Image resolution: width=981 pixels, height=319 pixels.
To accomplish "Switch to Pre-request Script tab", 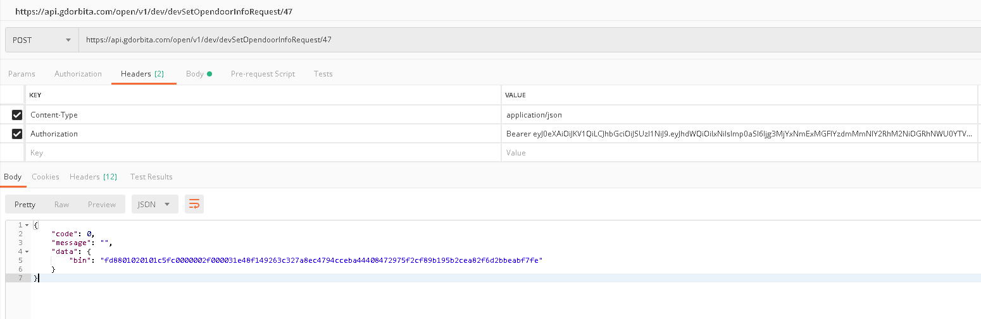I will [263, 74].
